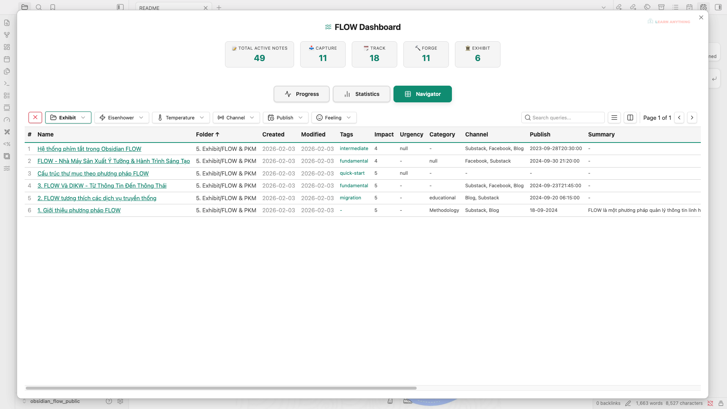
Task: Open the Publish filter dropdown
Action: click(286, 118)
